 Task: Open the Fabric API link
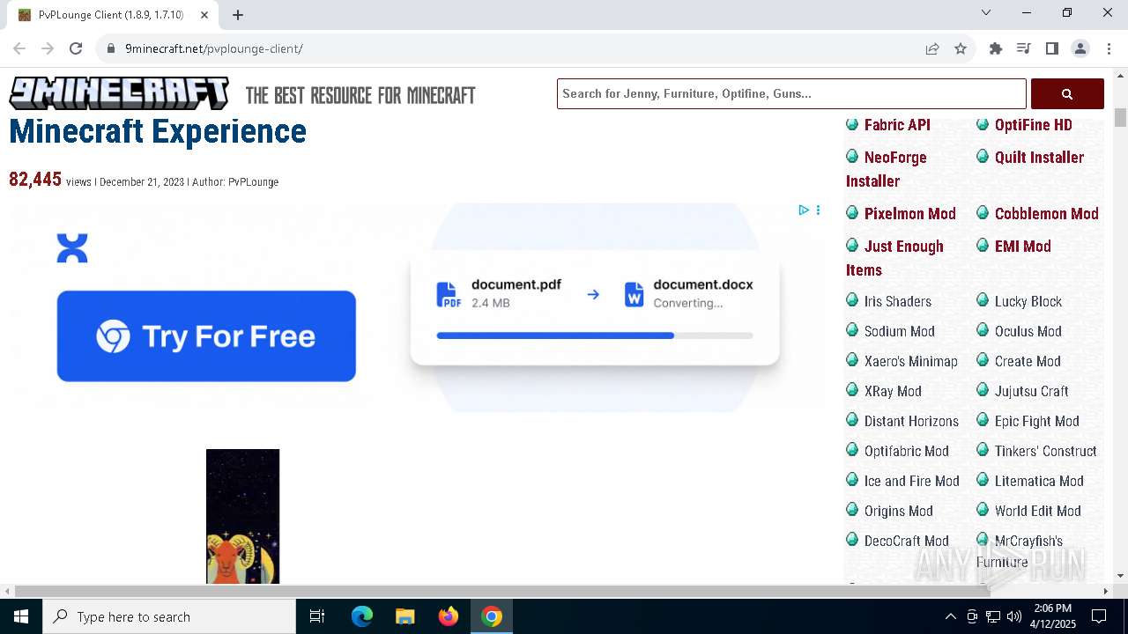897,125
